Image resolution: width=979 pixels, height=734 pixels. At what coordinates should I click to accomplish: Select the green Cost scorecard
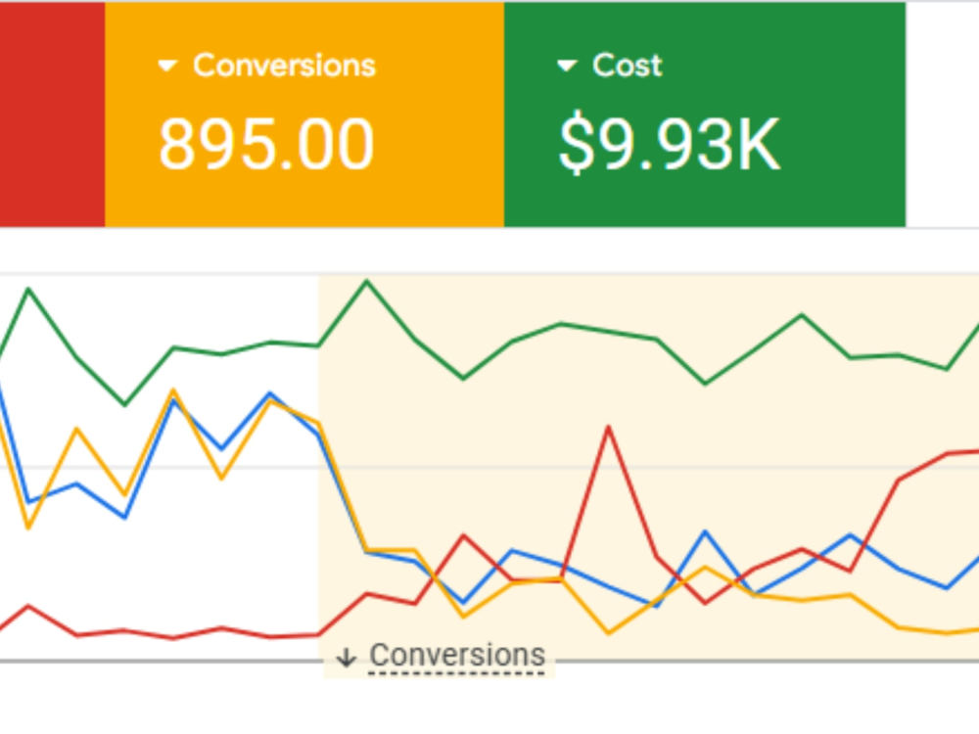click(705, 115)
